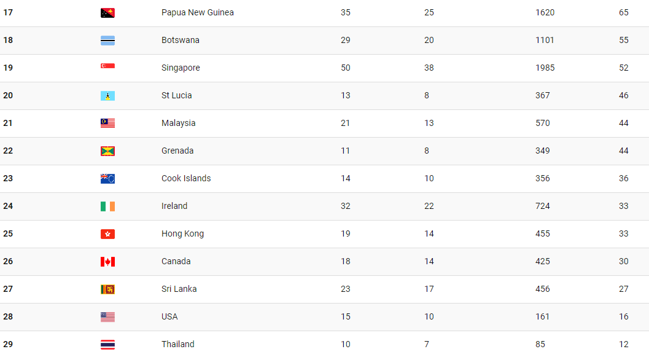Click the Thailand flag icon
Screen dimensions: 649x357
pyautogui.click(x=107, y=345)
